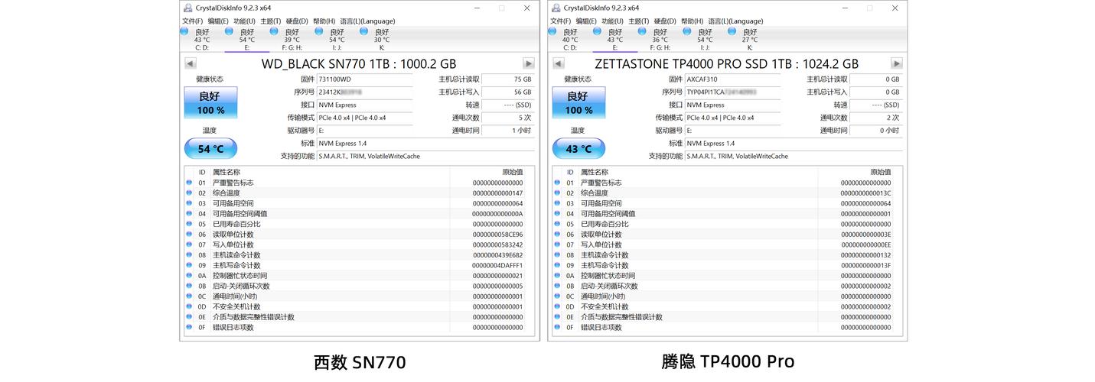Open 文件(F) menu in ZETTASTONE window
The image size is (1095, 382).
pos(561,21)
